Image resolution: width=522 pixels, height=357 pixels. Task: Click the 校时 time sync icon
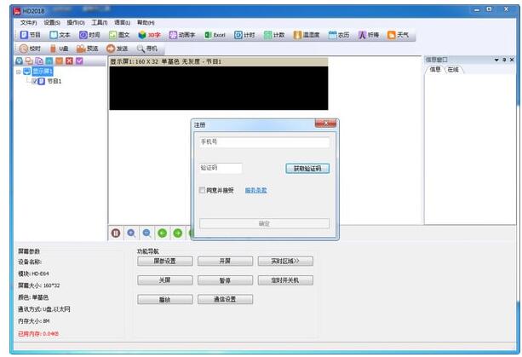[30, 49]
